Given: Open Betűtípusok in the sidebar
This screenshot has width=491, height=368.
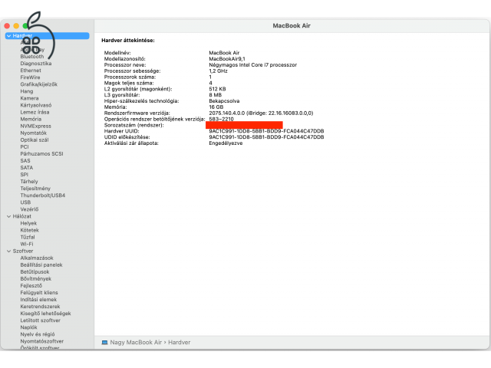Looking at the screenshot, I should click(x=35, y=272).
